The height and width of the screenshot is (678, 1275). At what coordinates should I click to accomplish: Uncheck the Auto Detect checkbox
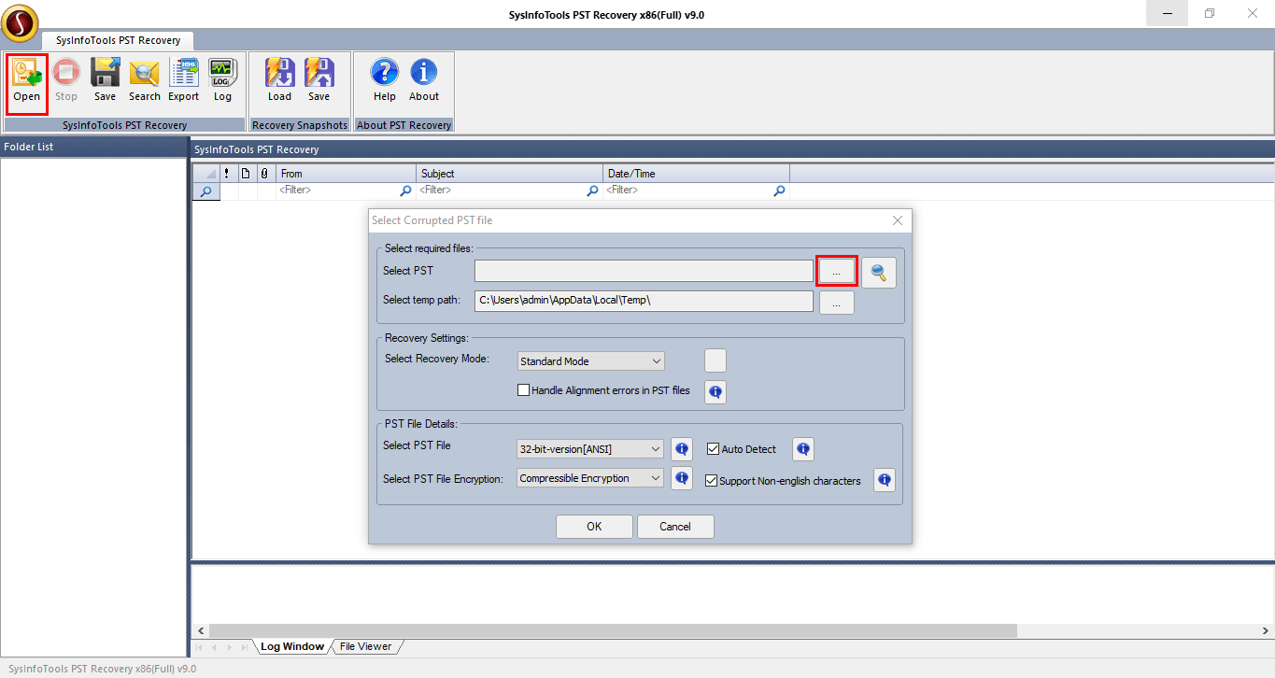pos(713,449)
